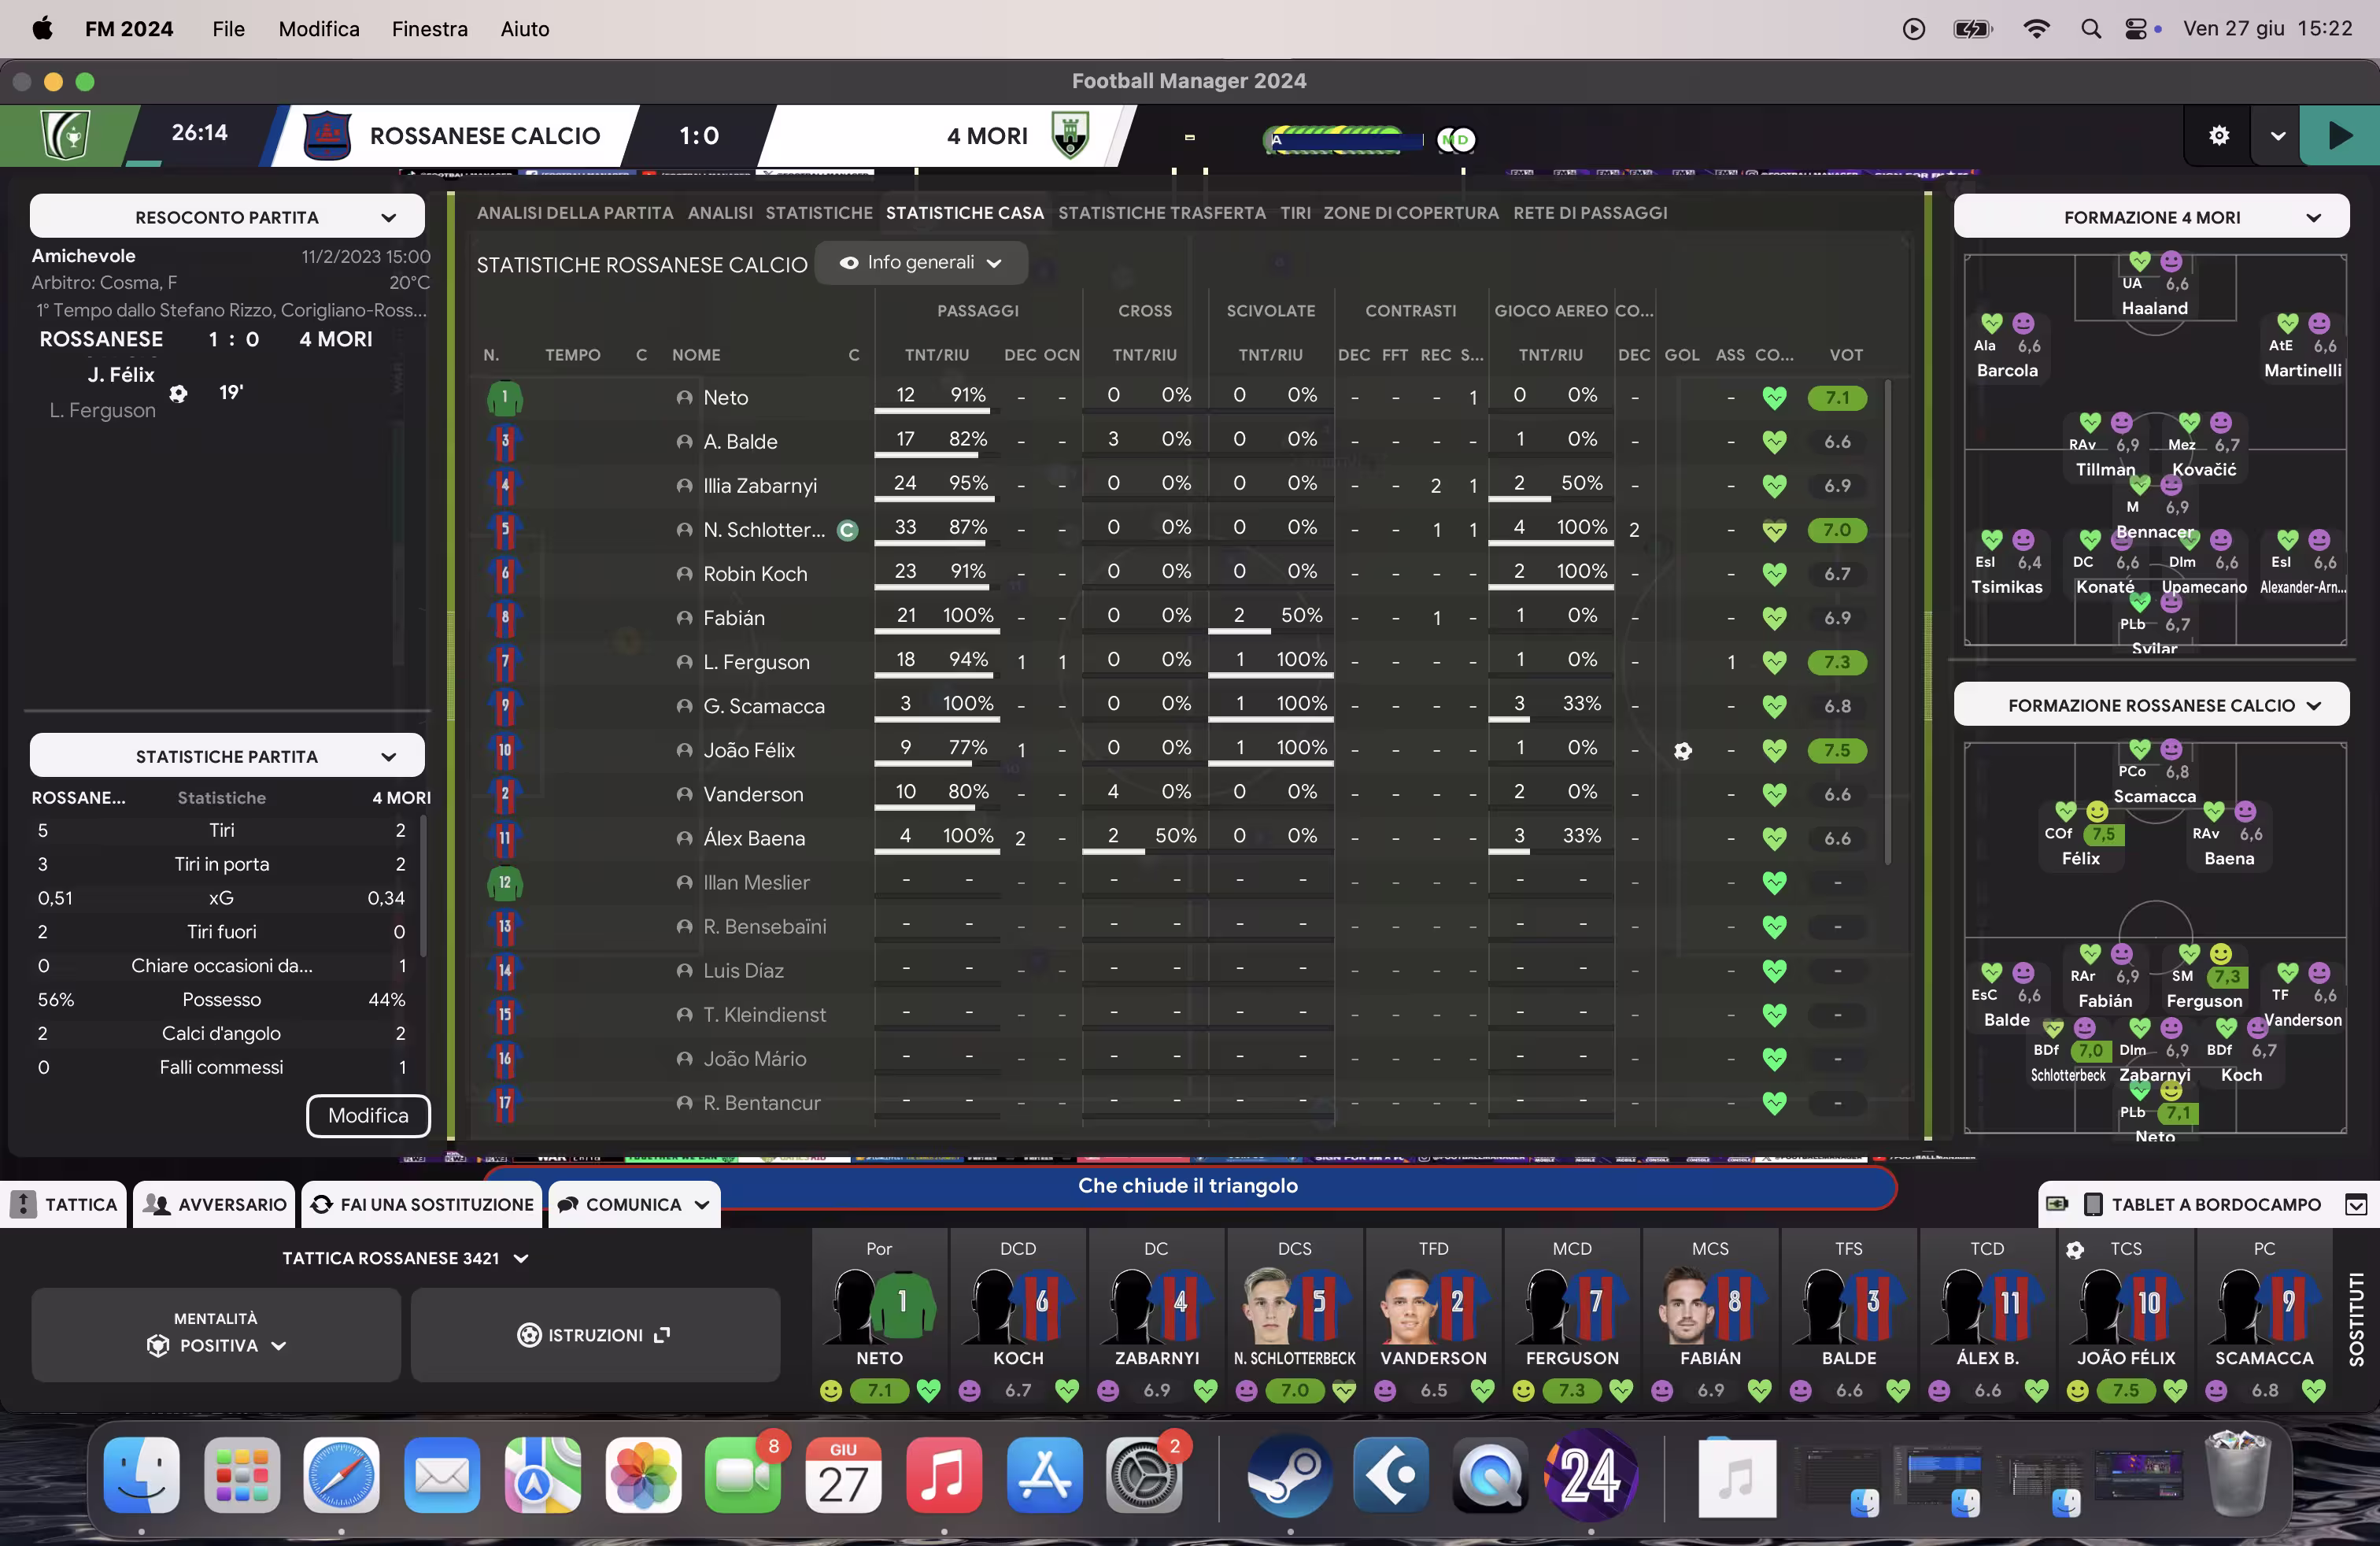Switch to Rete di passaggi tab
The height and width of the screenshot is (1546, 2380).
(x=1590, y=213)
